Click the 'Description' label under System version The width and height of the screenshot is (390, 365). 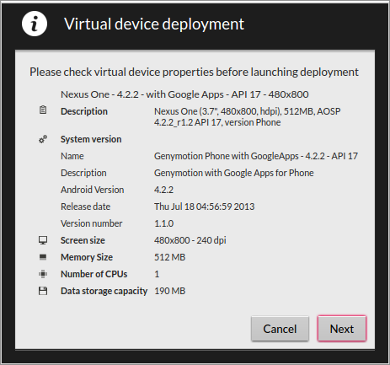[83, 173]
